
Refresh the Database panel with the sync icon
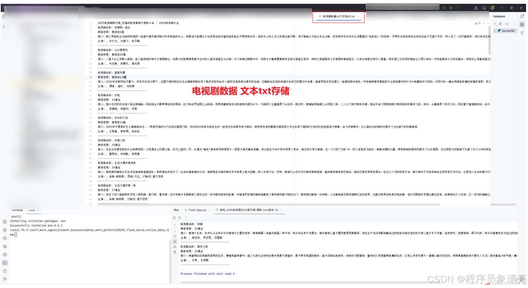507,24
